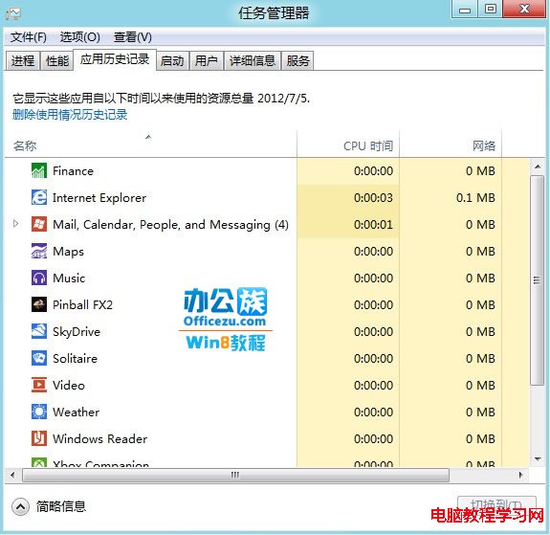Click the Windows Reader icon

click(39, 438)
